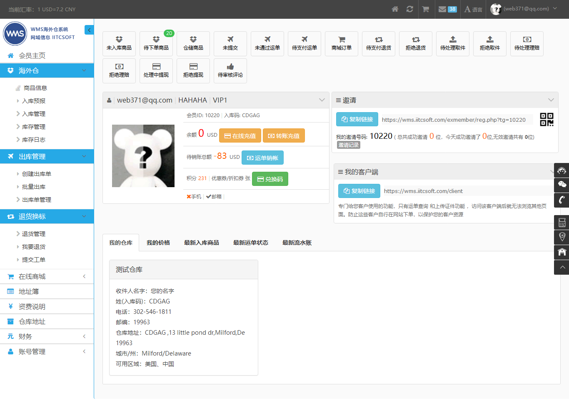Collapse the 邀请 panel using its chevron
Image resolution: width=569 pixels, height=406 pixels.
(x=551, y=100)
